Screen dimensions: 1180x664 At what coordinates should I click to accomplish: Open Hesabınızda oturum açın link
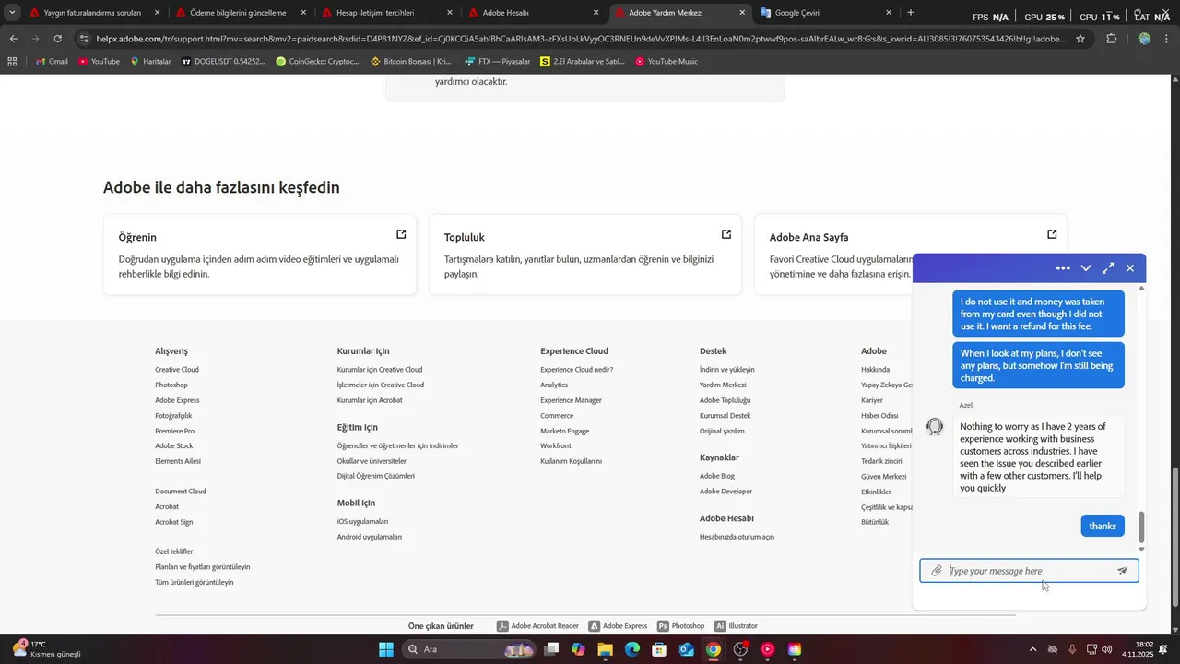(x=737, y=537)
